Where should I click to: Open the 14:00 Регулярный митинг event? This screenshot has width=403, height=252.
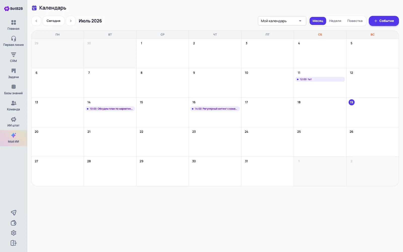coord(215,109)
